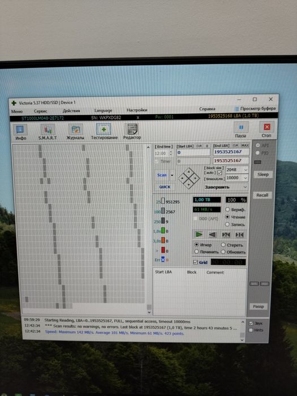Image resolution: width=297 pixels, height=396 pixels.
Task: Expand the arrow next to Scan button
Action: point(172,175)
